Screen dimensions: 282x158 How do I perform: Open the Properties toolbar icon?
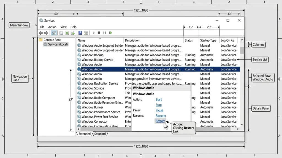tap(61, 33)
